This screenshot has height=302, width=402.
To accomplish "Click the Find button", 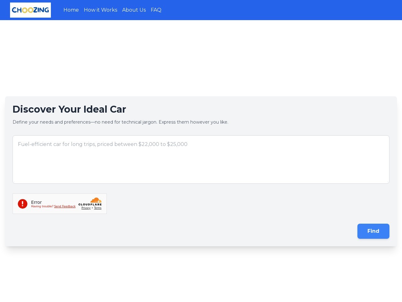I will [373, 231].
